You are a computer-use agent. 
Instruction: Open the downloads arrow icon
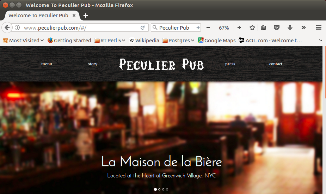(x=290, y=28)
